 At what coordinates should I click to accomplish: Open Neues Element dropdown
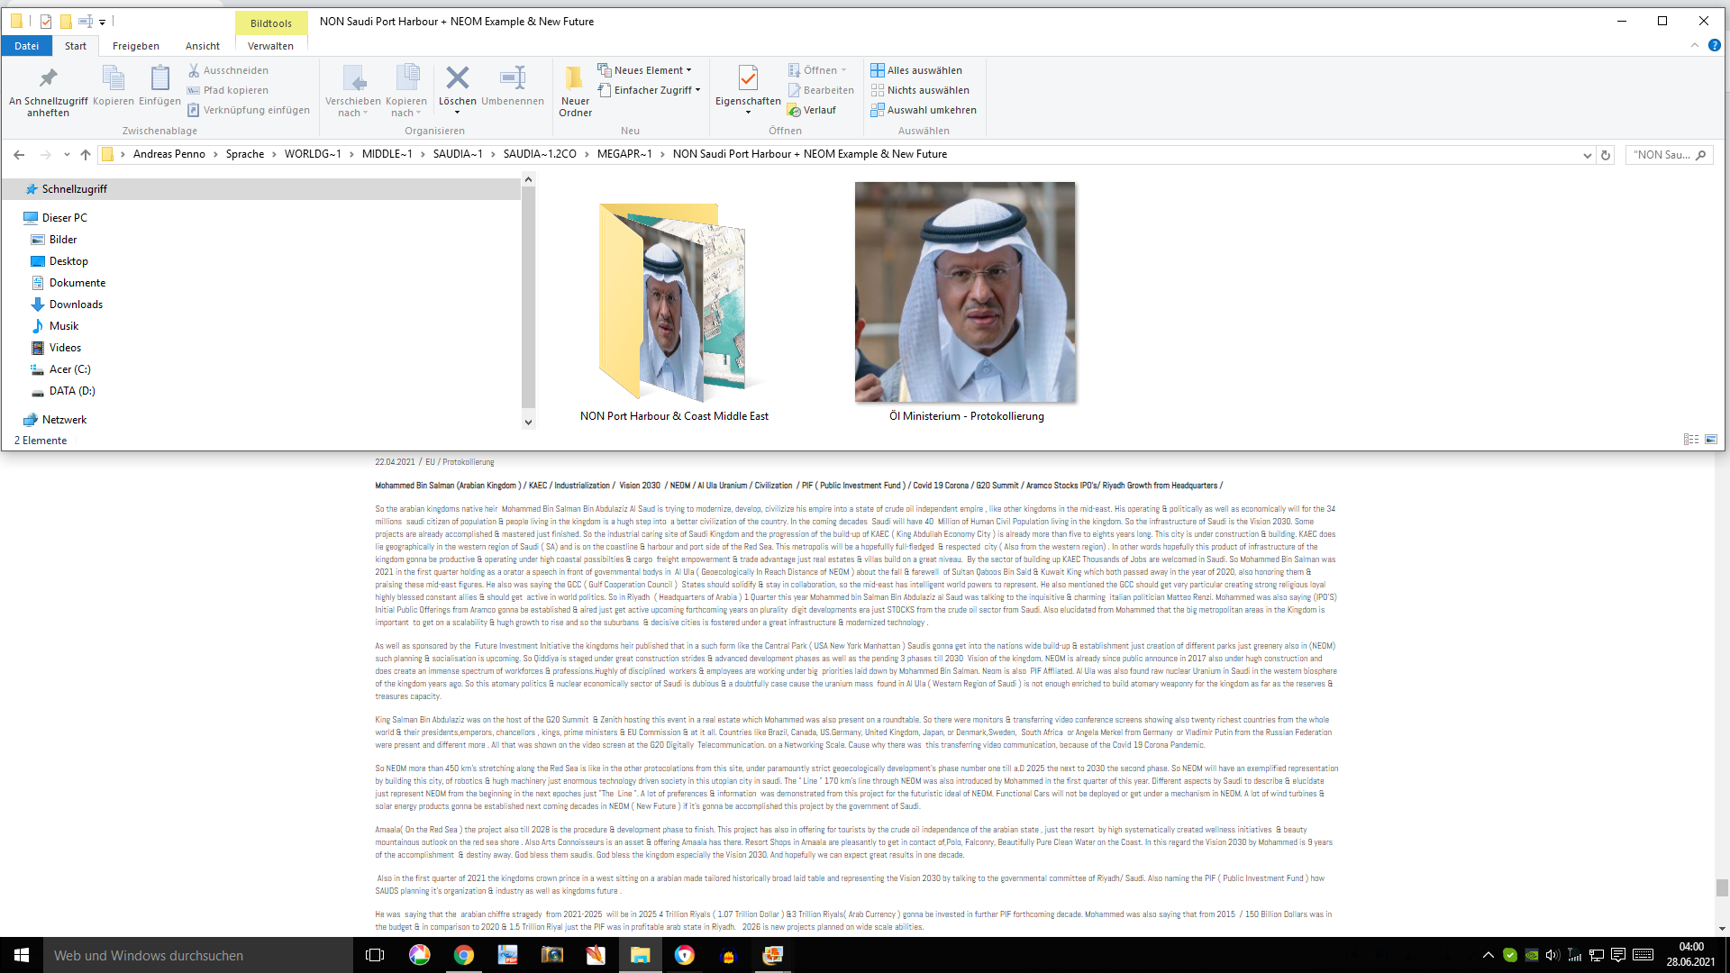pyautogui.click(x=644, y=70)
